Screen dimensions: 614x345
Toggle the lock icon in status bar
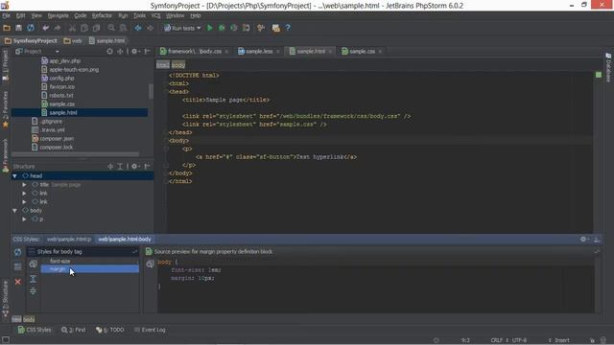click(592, 340)
